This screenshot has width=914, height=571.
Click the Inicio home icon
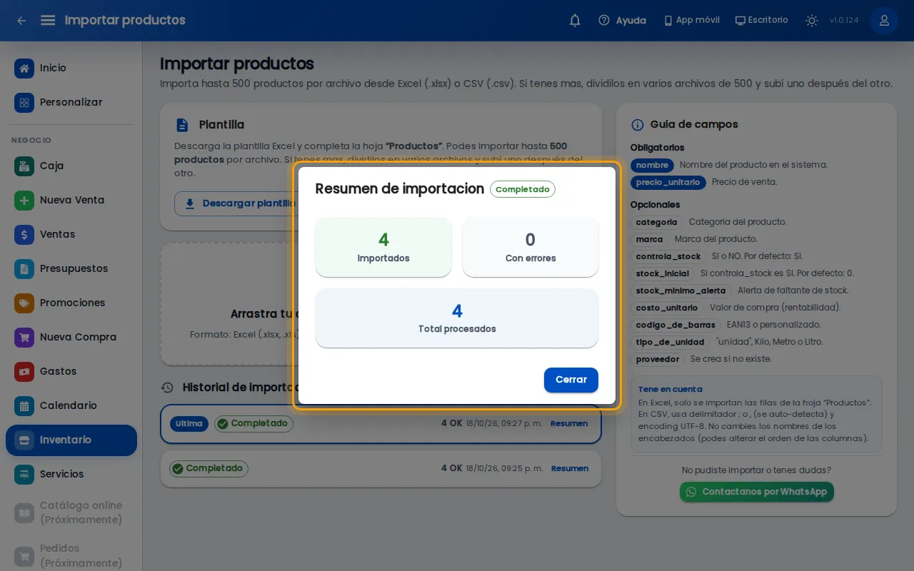pos(24,68)
